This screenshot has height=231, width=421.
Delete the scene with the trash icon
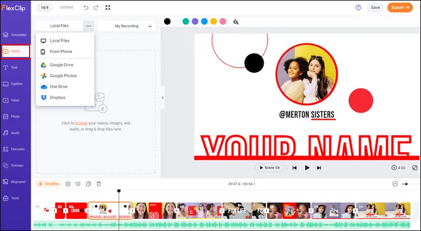99,184
